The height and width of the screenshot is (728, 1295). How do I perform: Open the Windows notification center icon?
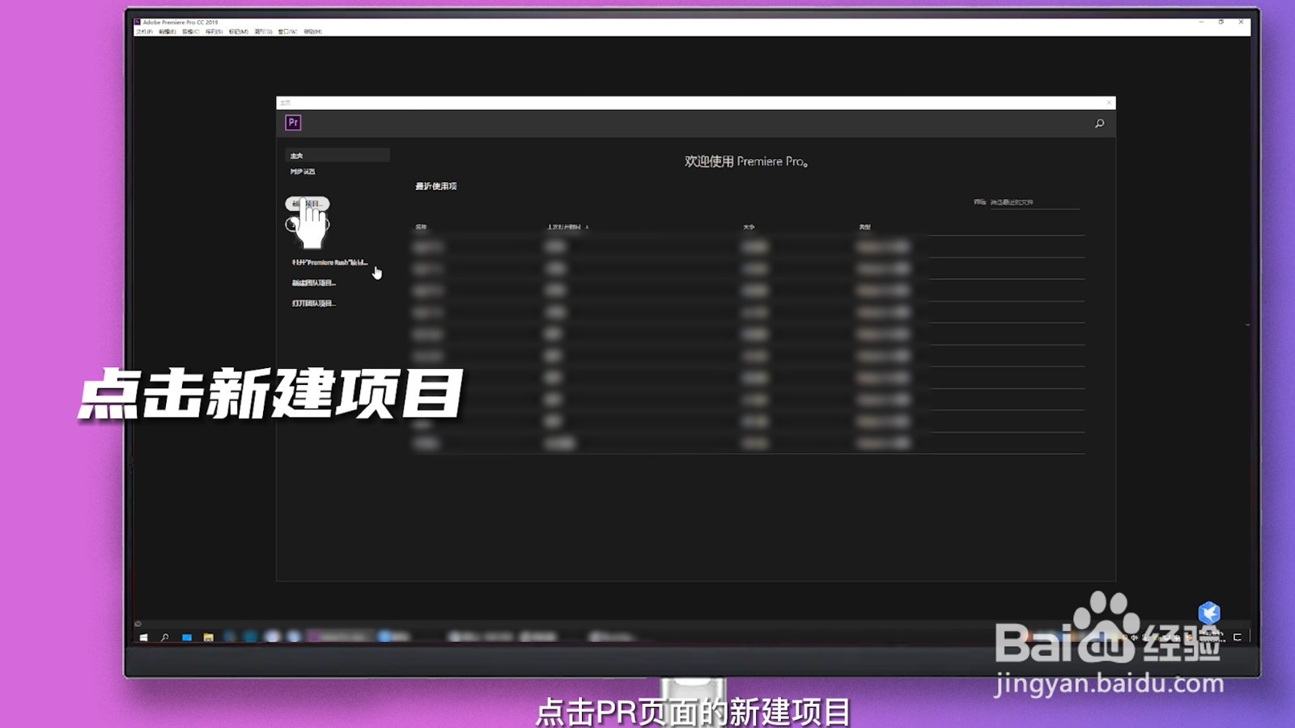click(1238, 637)
